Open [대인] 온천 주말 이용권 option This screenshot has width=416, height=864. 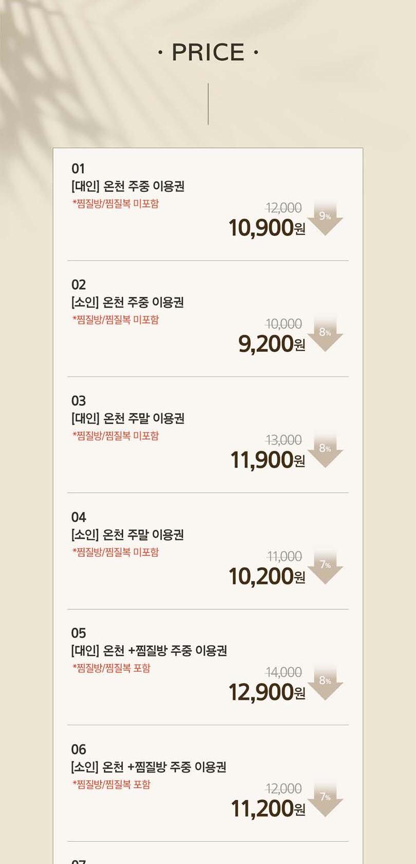pos(128,418)
